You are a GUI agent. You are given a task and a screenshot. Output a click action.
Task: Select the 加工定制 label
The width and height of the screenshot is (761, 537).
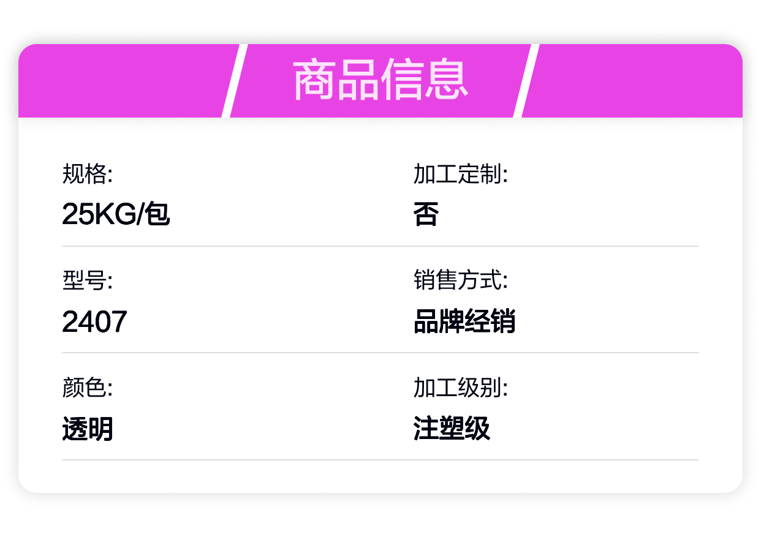[x=461, y=175]
